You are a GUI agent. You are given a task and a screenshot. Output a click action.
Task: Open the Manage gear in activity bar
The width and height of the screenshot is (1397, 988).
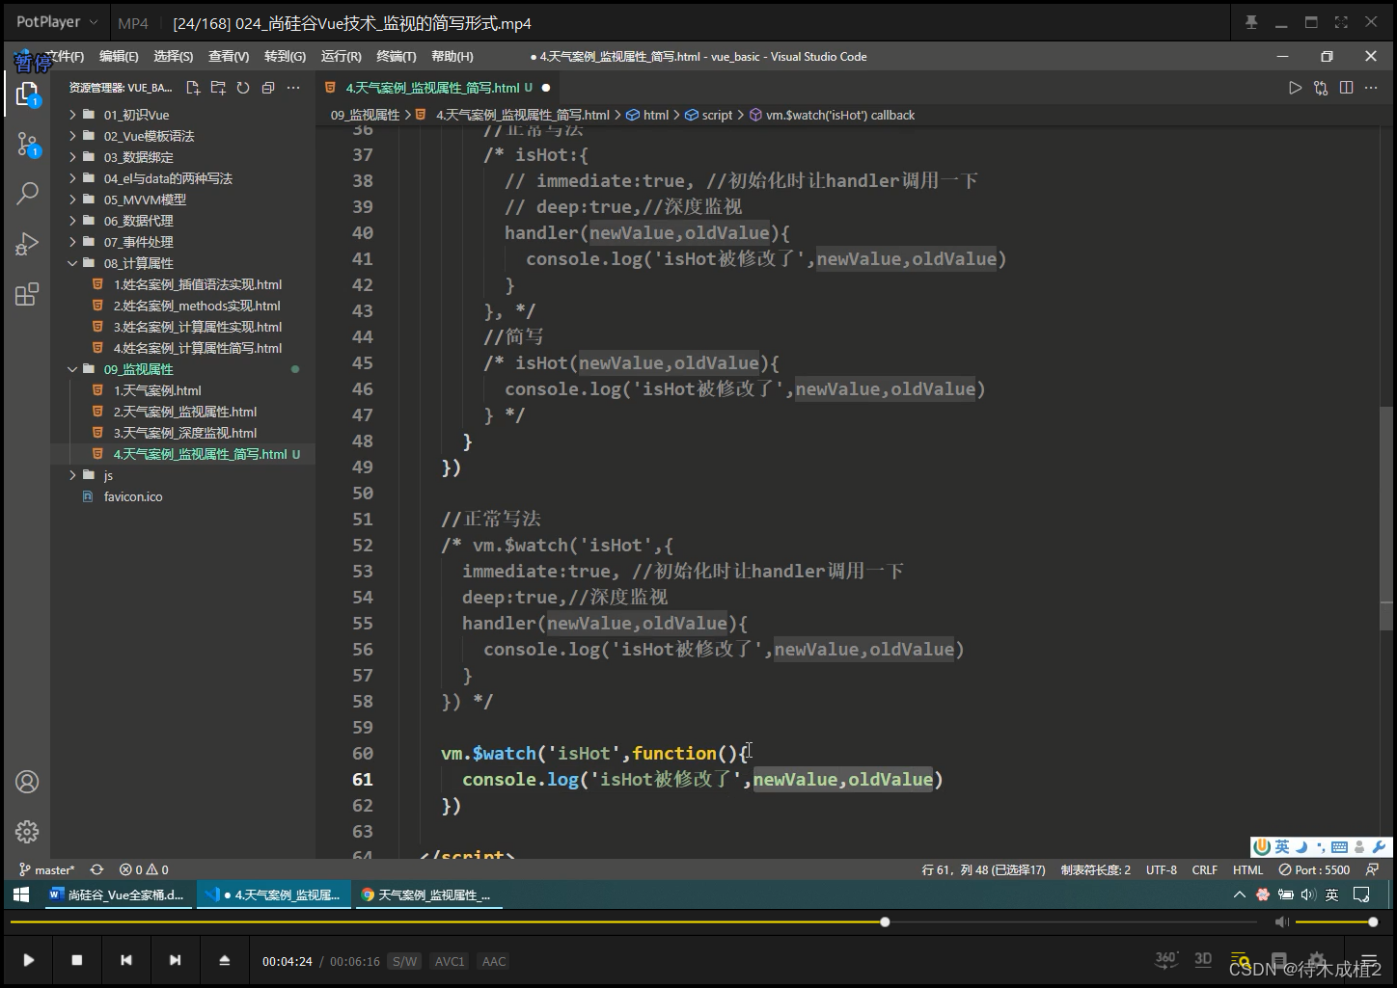click(27, 831)
